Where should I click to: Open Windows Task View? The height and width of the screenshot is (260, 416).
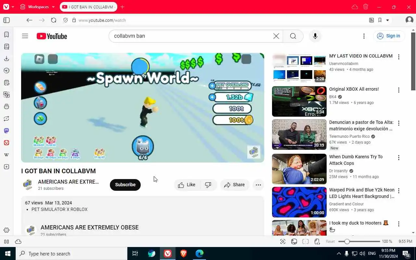pyautogui.click(x=135, y=253)
